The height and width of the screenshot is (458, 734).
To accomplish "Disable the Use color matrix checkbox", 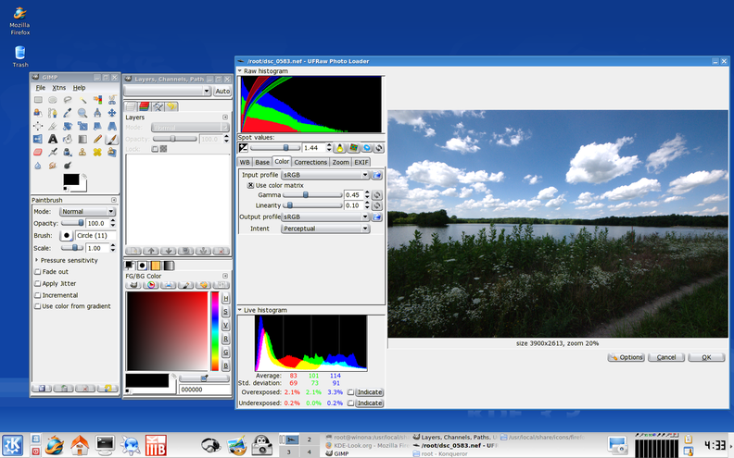I will click(250, 185).
